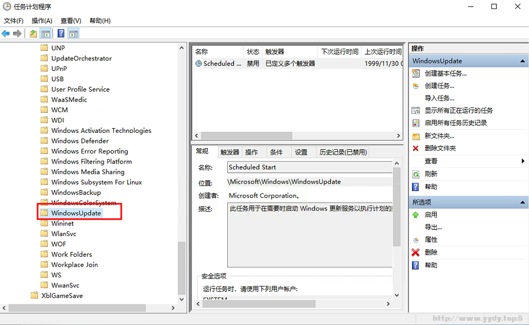Switch to the 触发器 tab

[x=230, y=152]
